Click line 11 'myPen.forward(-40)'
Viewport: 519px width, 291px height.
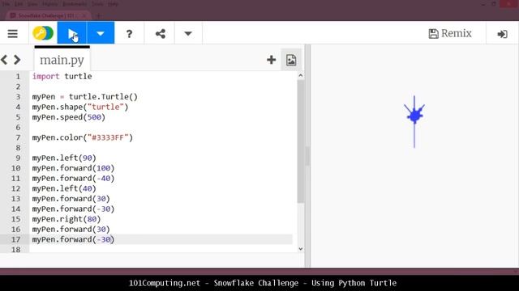(73, 179)
